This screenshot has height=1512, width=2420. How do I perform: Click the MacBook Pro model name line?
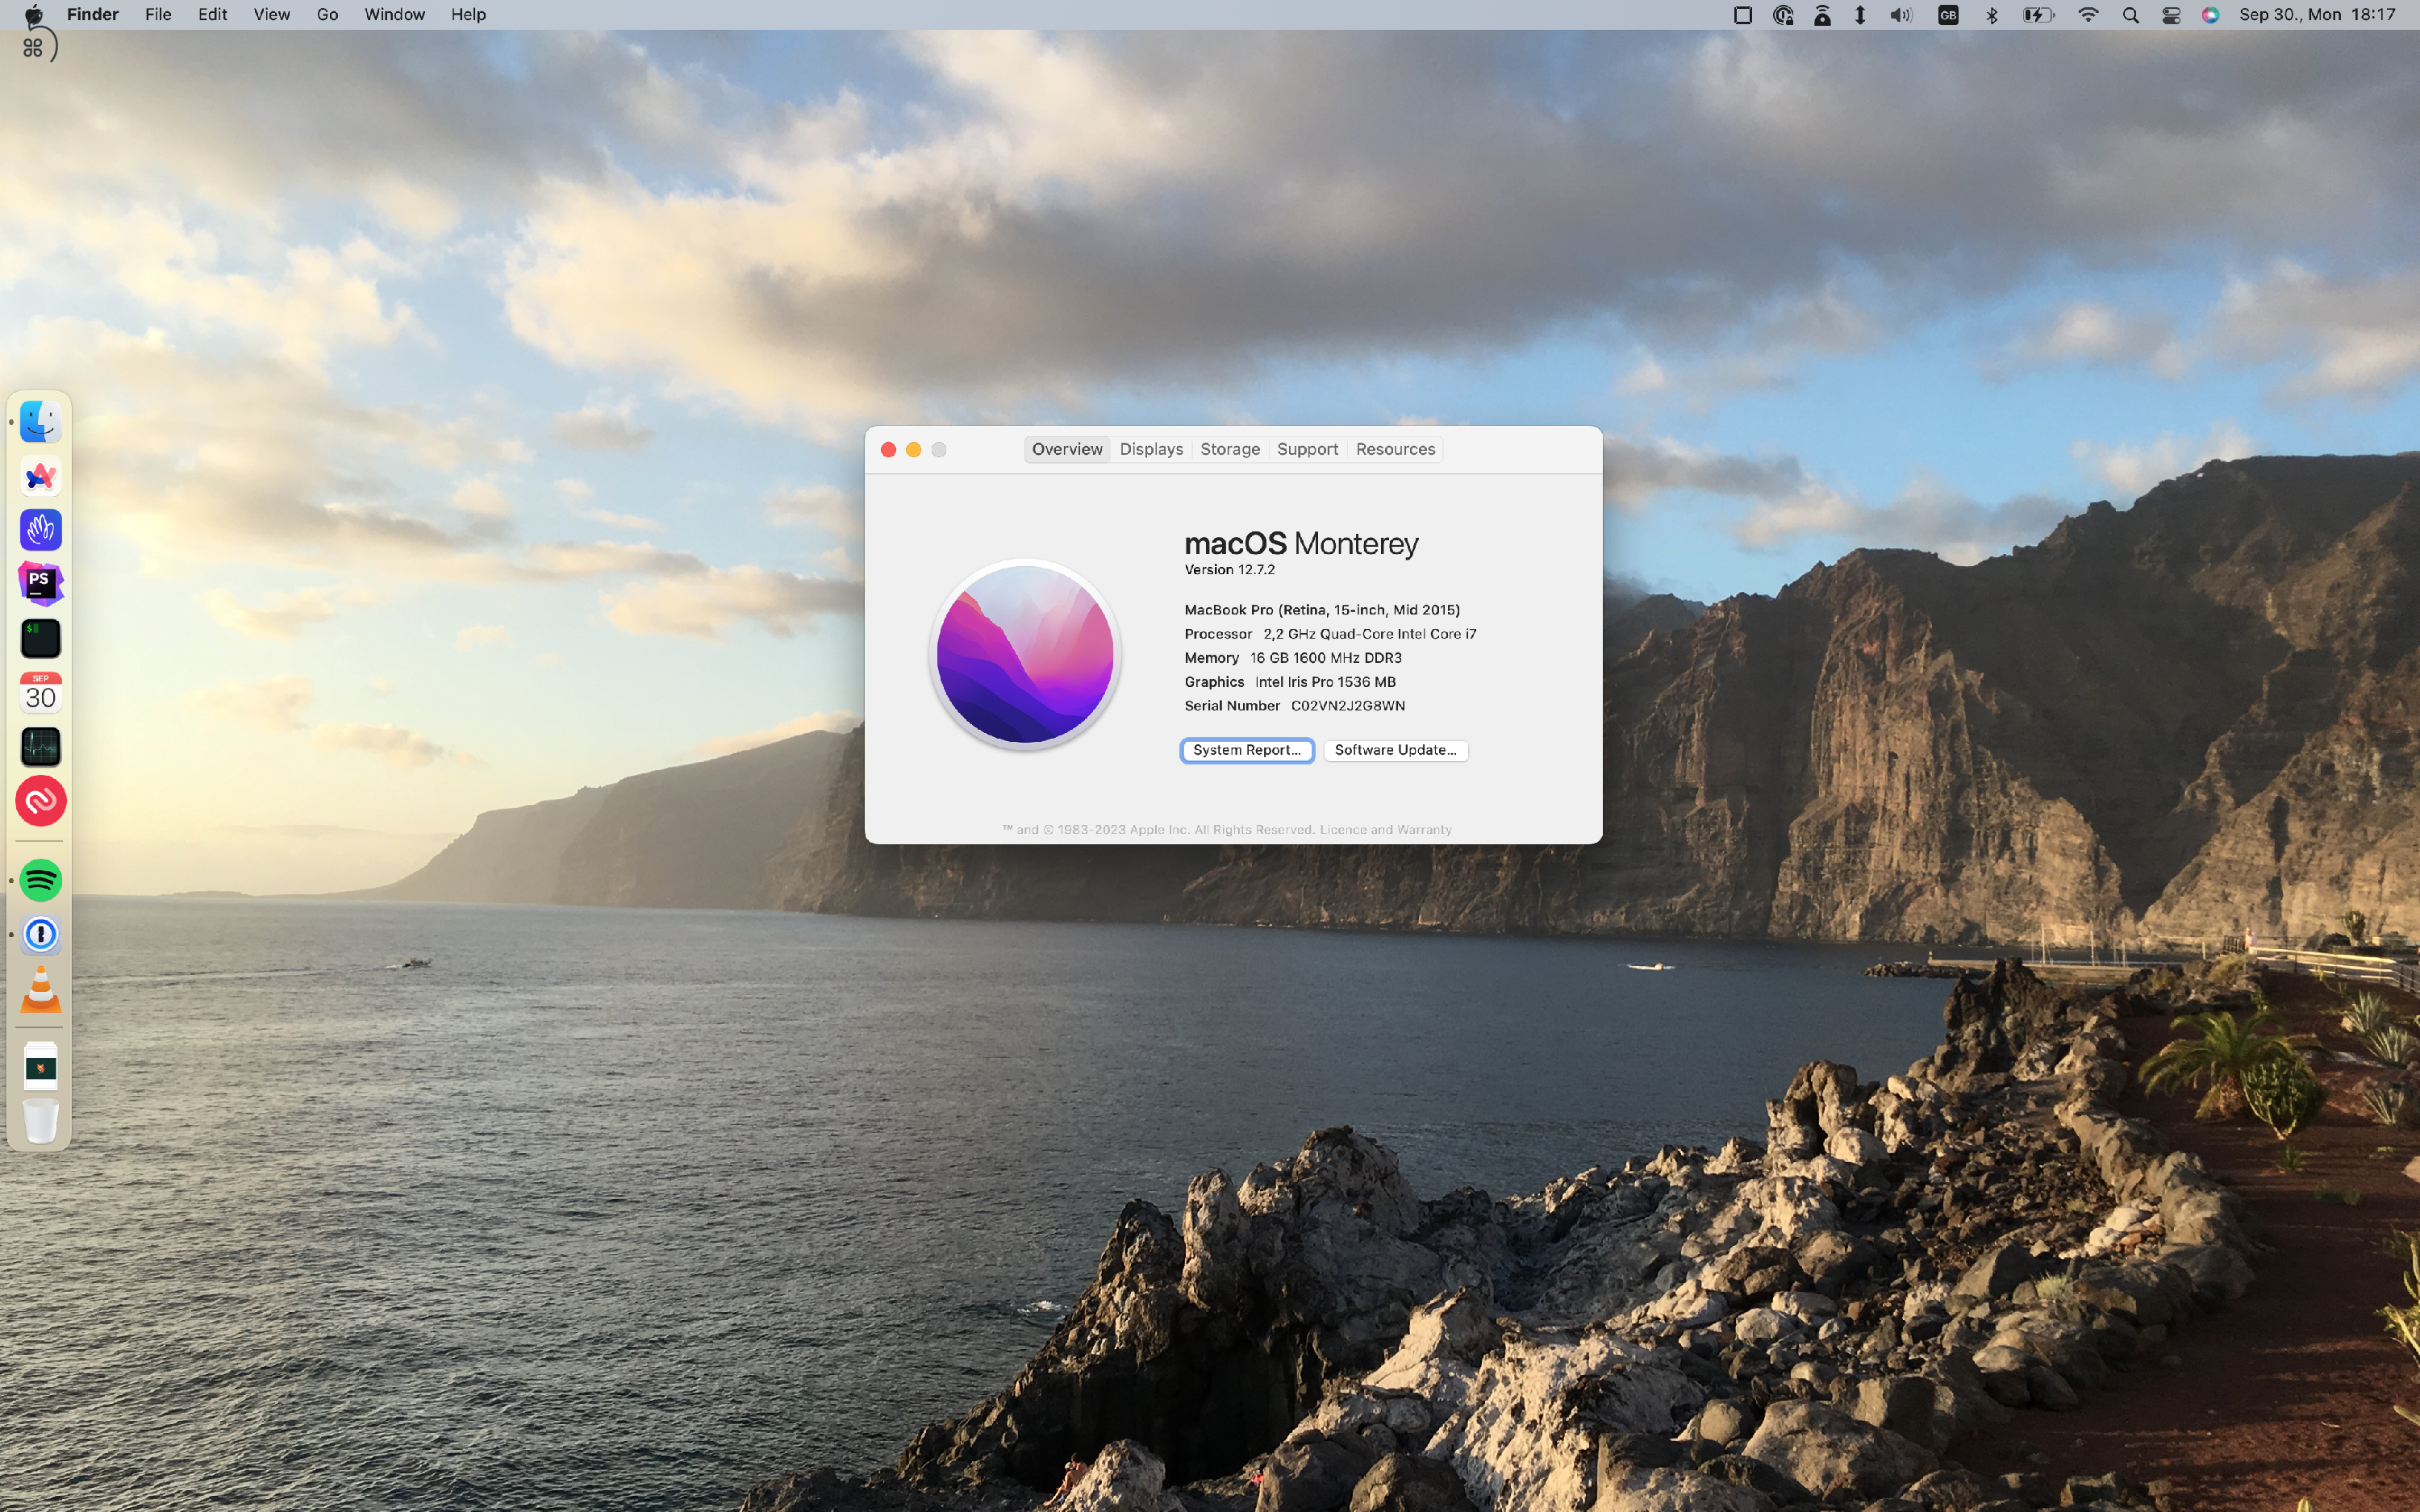point(1322,610)
